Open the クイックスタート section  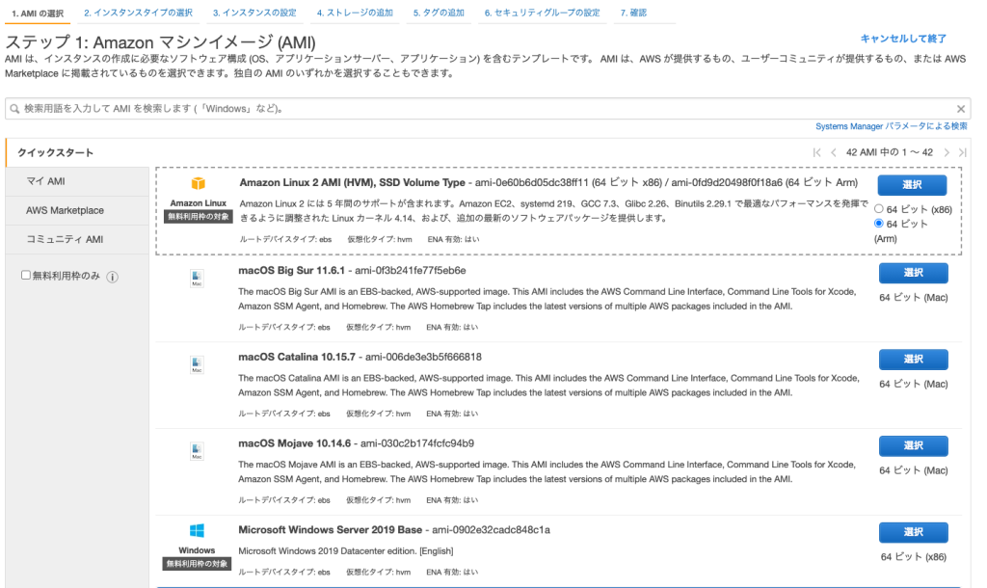(x=77, y=153)
